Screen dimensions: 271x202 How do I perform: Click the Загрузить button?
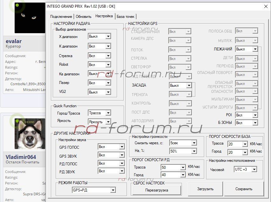click(x=205, y=189)
